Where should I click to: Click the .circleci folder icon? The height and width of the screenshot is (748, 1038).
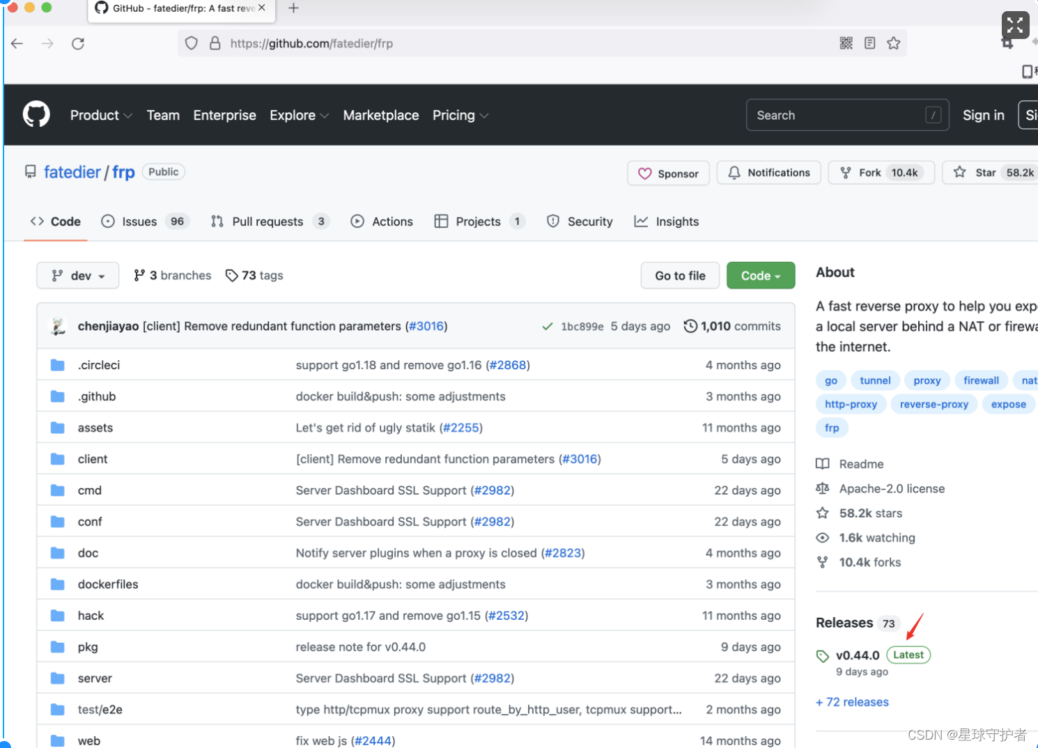point(58,365)
